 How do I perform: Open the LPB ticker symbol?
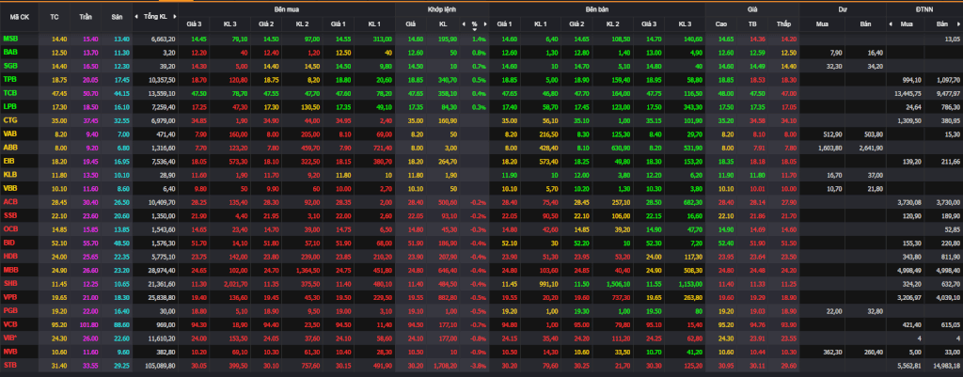point(9,106)
